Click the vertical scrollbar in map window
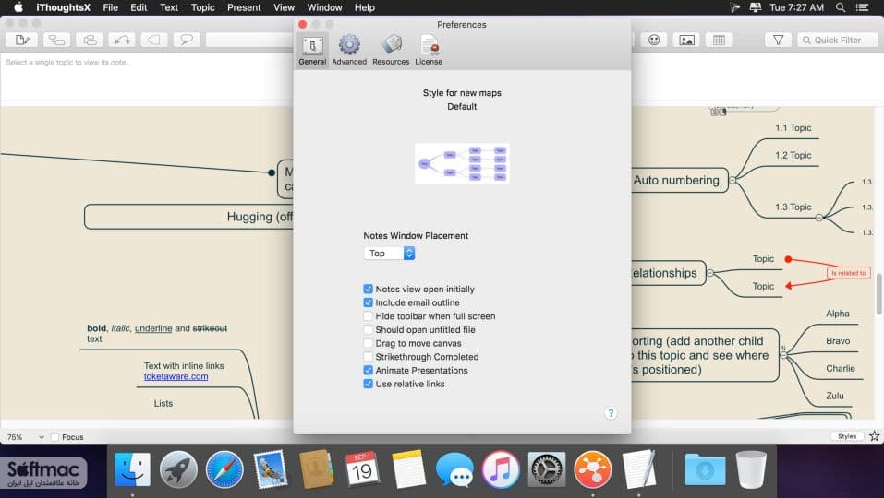The height and width of the screenshot is (498, 884). click(879, 295)
